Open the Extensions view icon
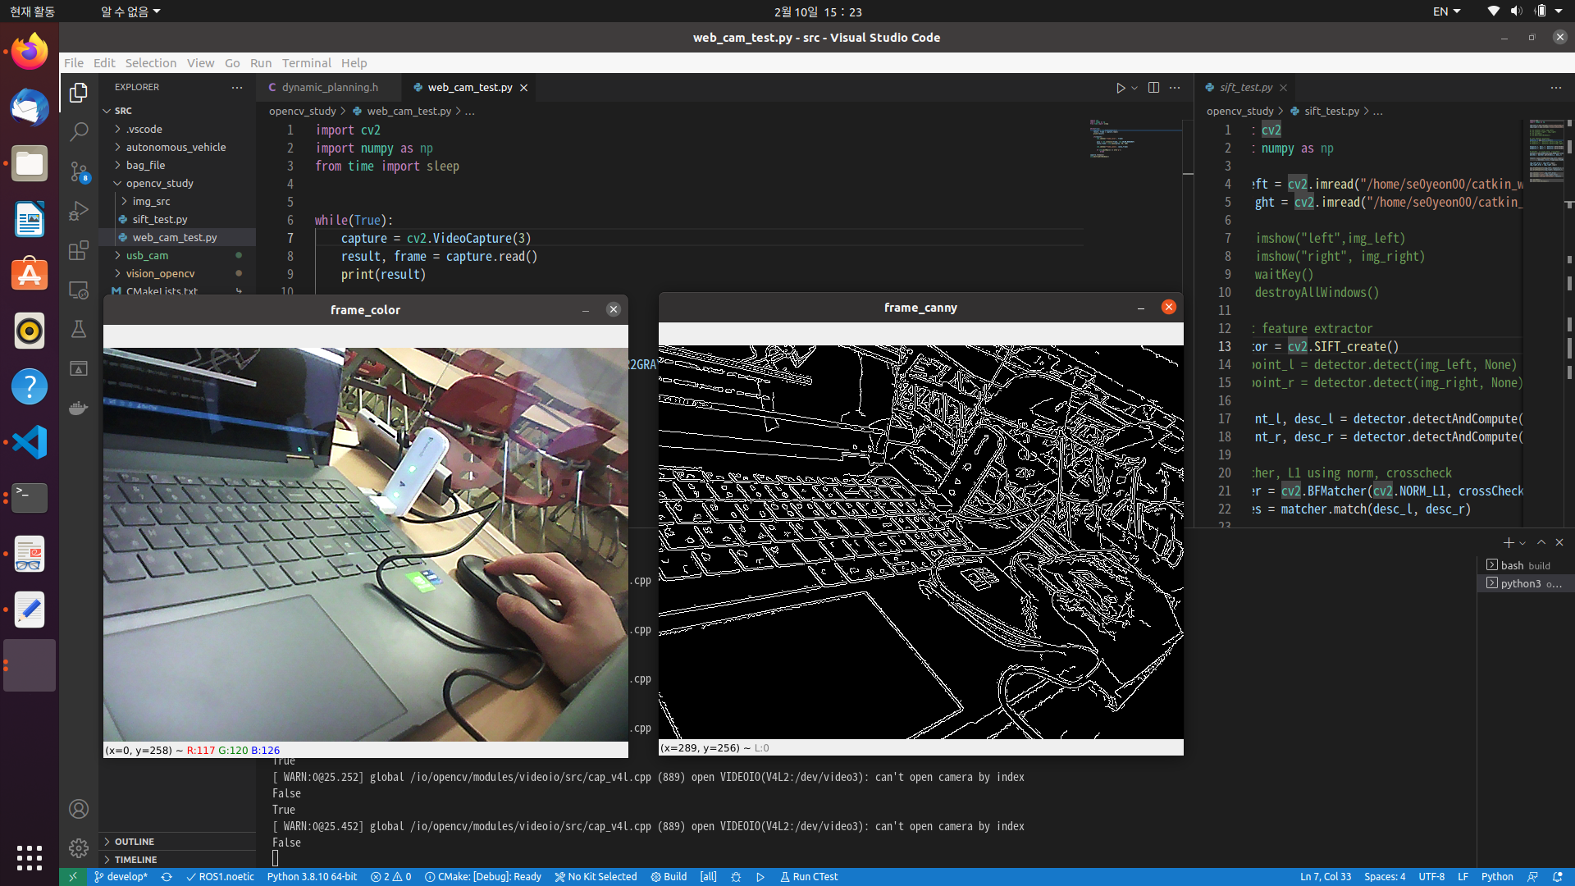The width and height of the screenshot is (1575, 886). click(79, 250)
